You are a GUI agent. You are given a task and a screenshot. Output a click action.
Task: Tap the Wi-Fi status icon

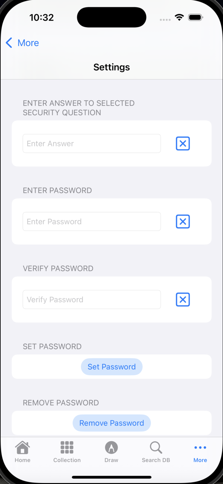tap(179, 17)
